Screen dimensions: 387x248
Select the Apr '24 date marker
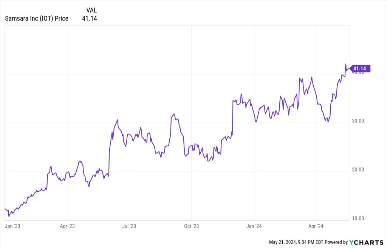click(x=316, y=226)
